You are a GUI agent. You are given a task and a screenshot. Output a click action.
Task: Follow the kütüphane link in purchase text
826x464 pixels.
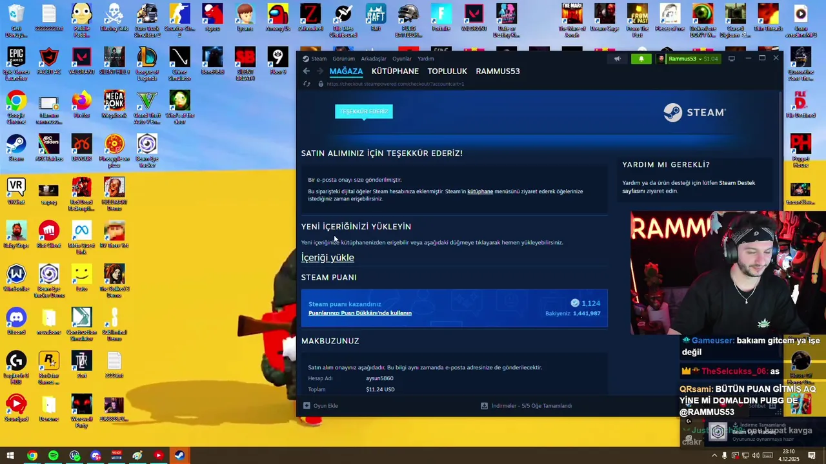(x=480, y=191)
